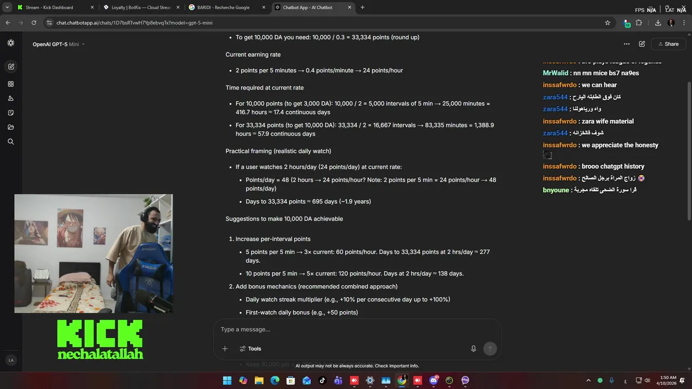Click 'Current earning rate' heading text
This screenshot has height=389, width=692.
click(253, 55)
